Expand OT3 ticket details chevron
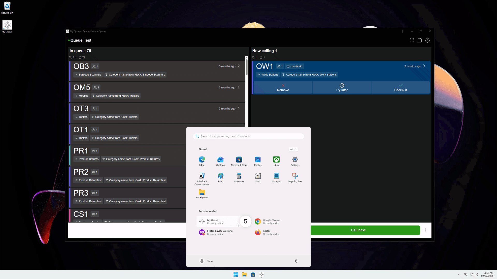Image resolution: width=497 pixels, height=279 pixels. tap(239, 109)
